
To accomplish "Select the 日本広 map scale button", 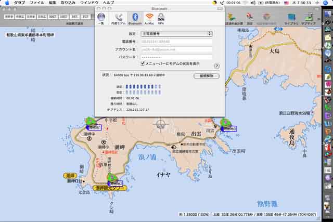I will click(42, 17).
